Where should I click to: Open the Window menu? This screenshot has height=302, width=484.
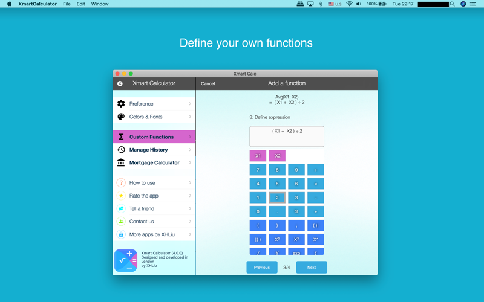point(100,4)
